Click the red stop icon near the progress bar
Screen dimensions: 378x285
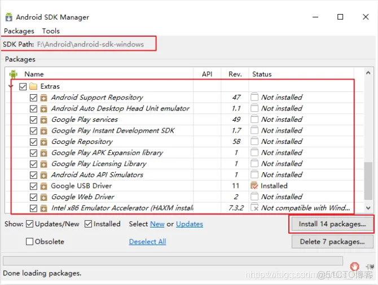[x=354, y=266]
